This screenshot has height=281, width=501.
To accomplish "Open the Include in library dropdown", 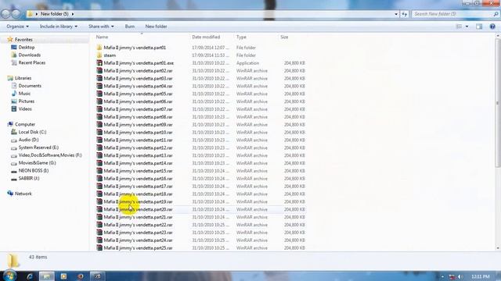I will pyautogui.click(x=59, y=27).
